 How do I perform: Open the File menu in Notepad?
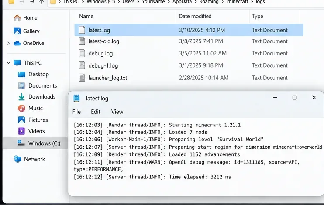pos(77,112)
